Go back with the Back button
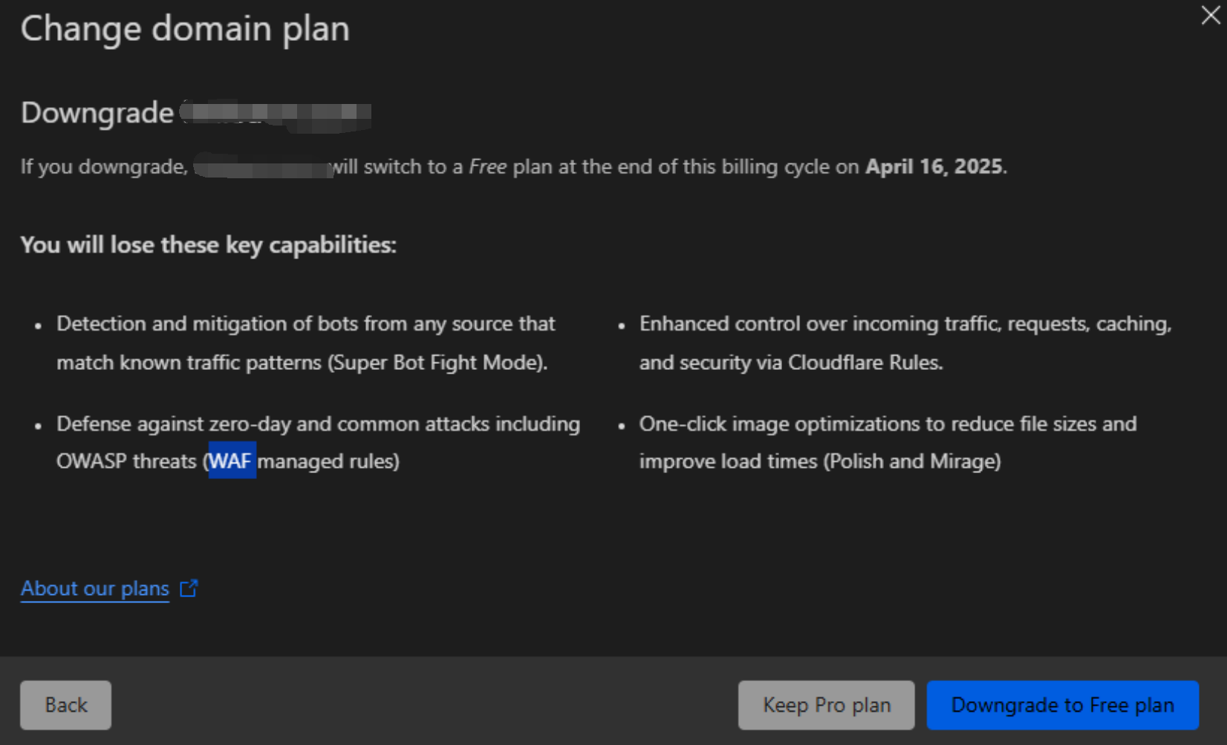The width and height of the screenshot is (1227, 745). tap(66, 705)
